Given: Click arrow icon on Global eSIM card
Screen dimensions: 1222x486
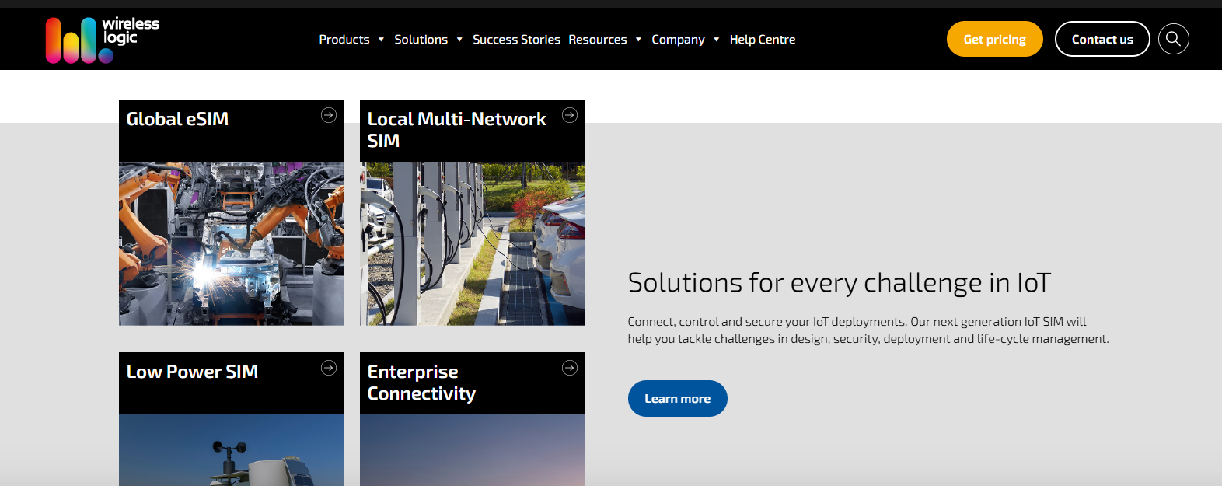Looking at the screenshot, I should point(329,115).
